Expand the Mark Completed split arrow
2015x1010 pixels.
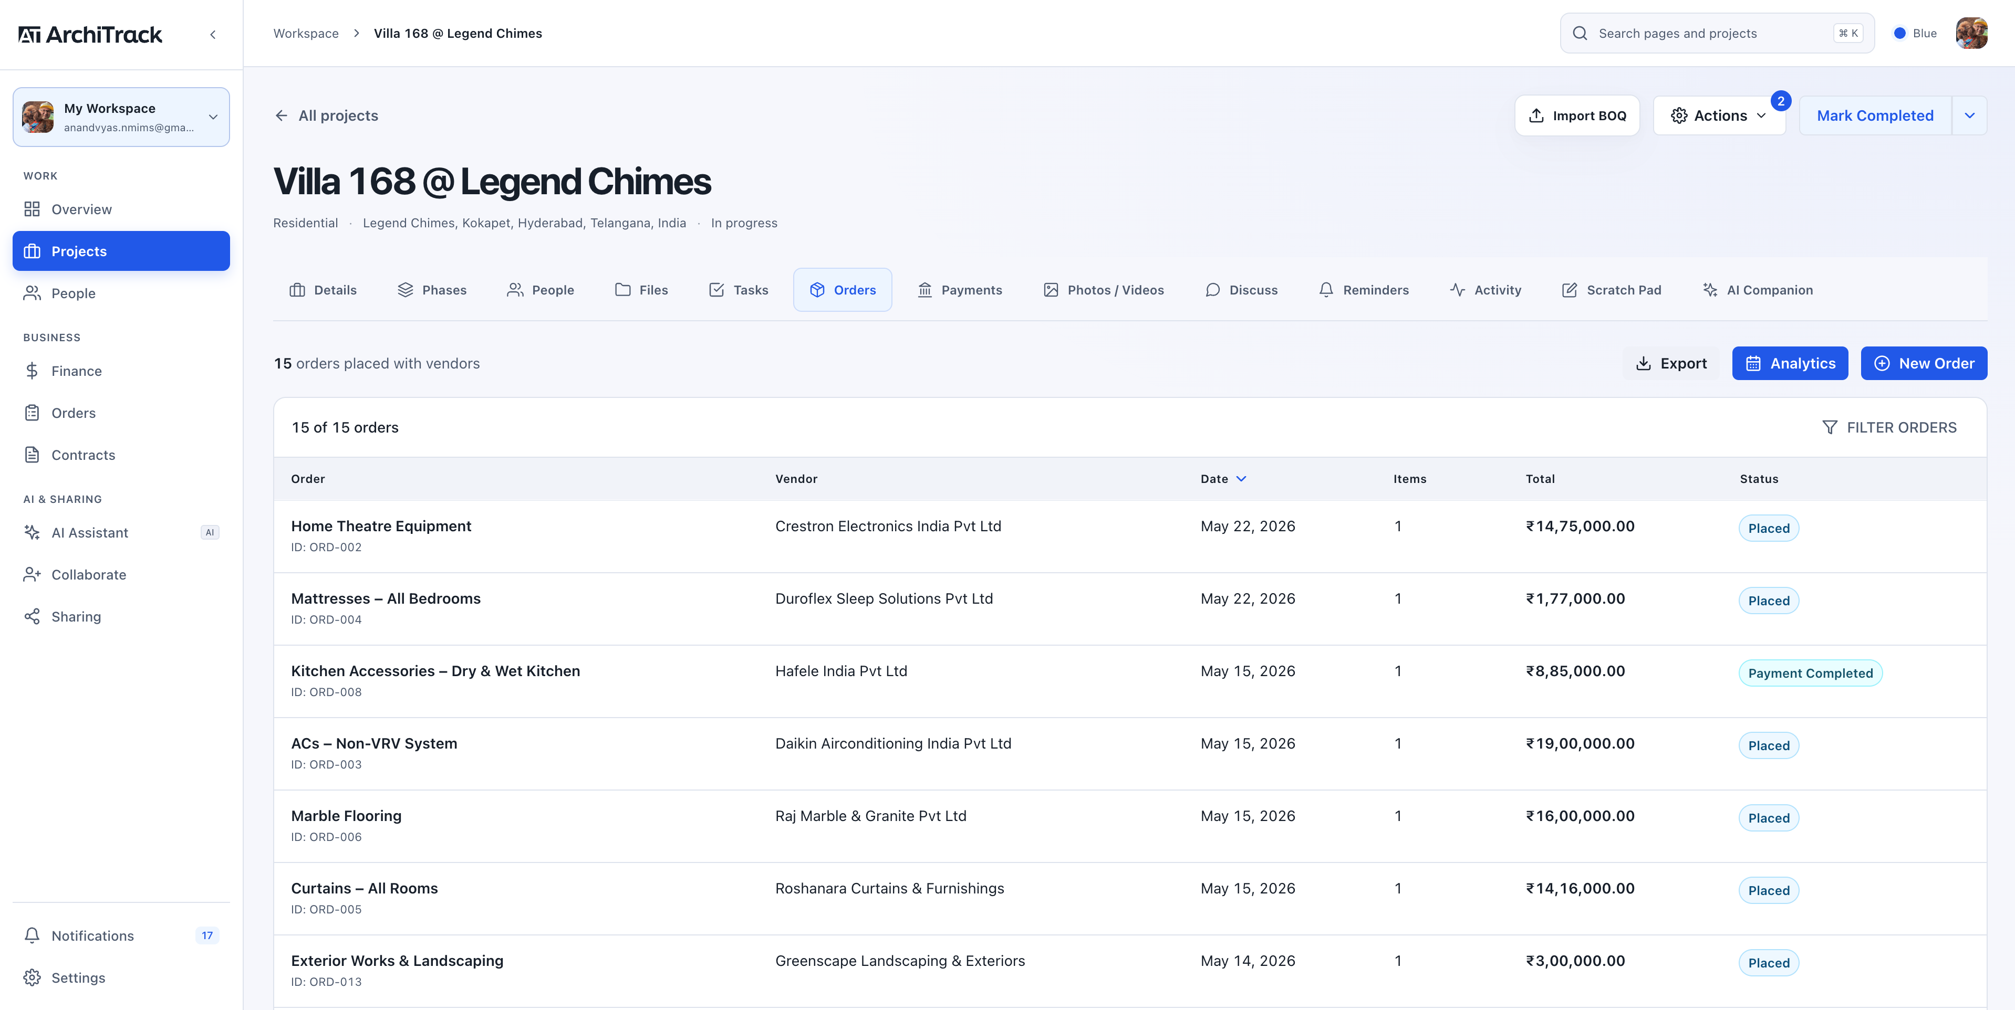pyautogui.click(x=1970, y=115)
